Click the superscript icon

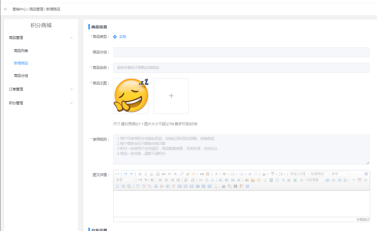170,174
